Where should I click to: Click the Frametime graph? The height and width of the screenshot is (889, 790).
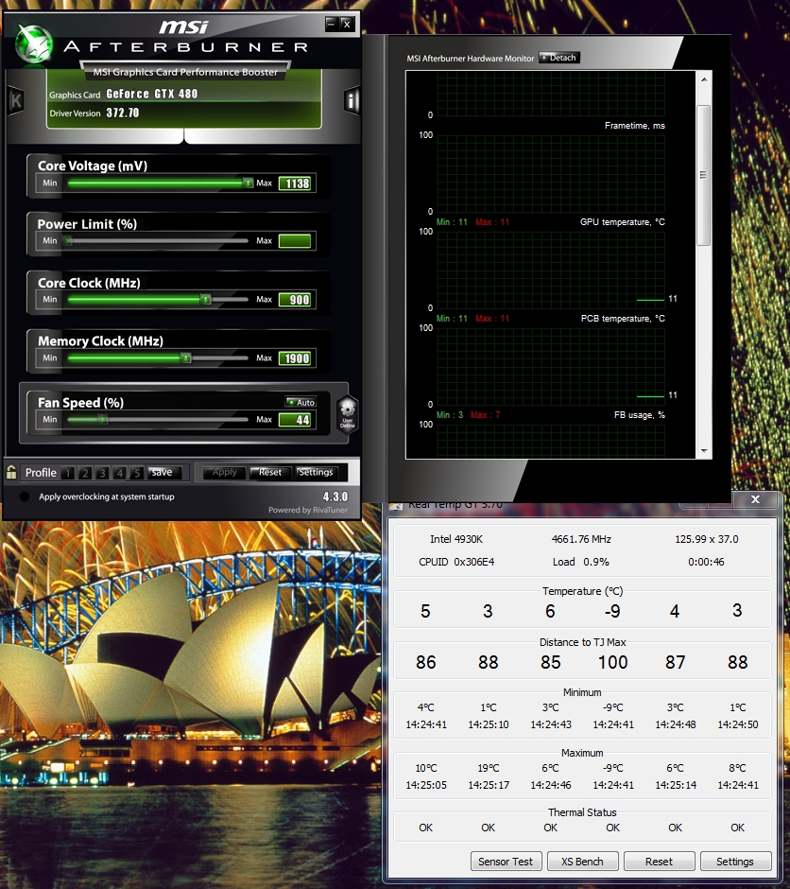tap(551, 173)
